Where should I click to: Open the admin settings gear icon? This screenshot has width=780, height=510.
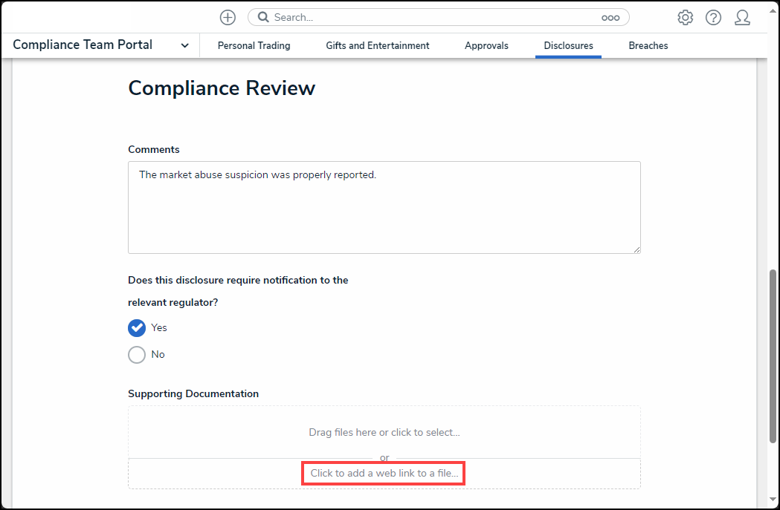click(685, 17)
